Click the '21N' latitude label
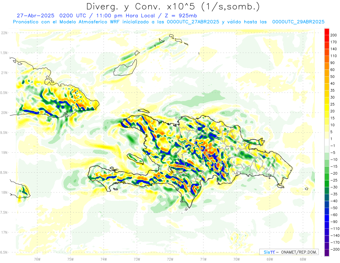340x263 pixels. 4,73
